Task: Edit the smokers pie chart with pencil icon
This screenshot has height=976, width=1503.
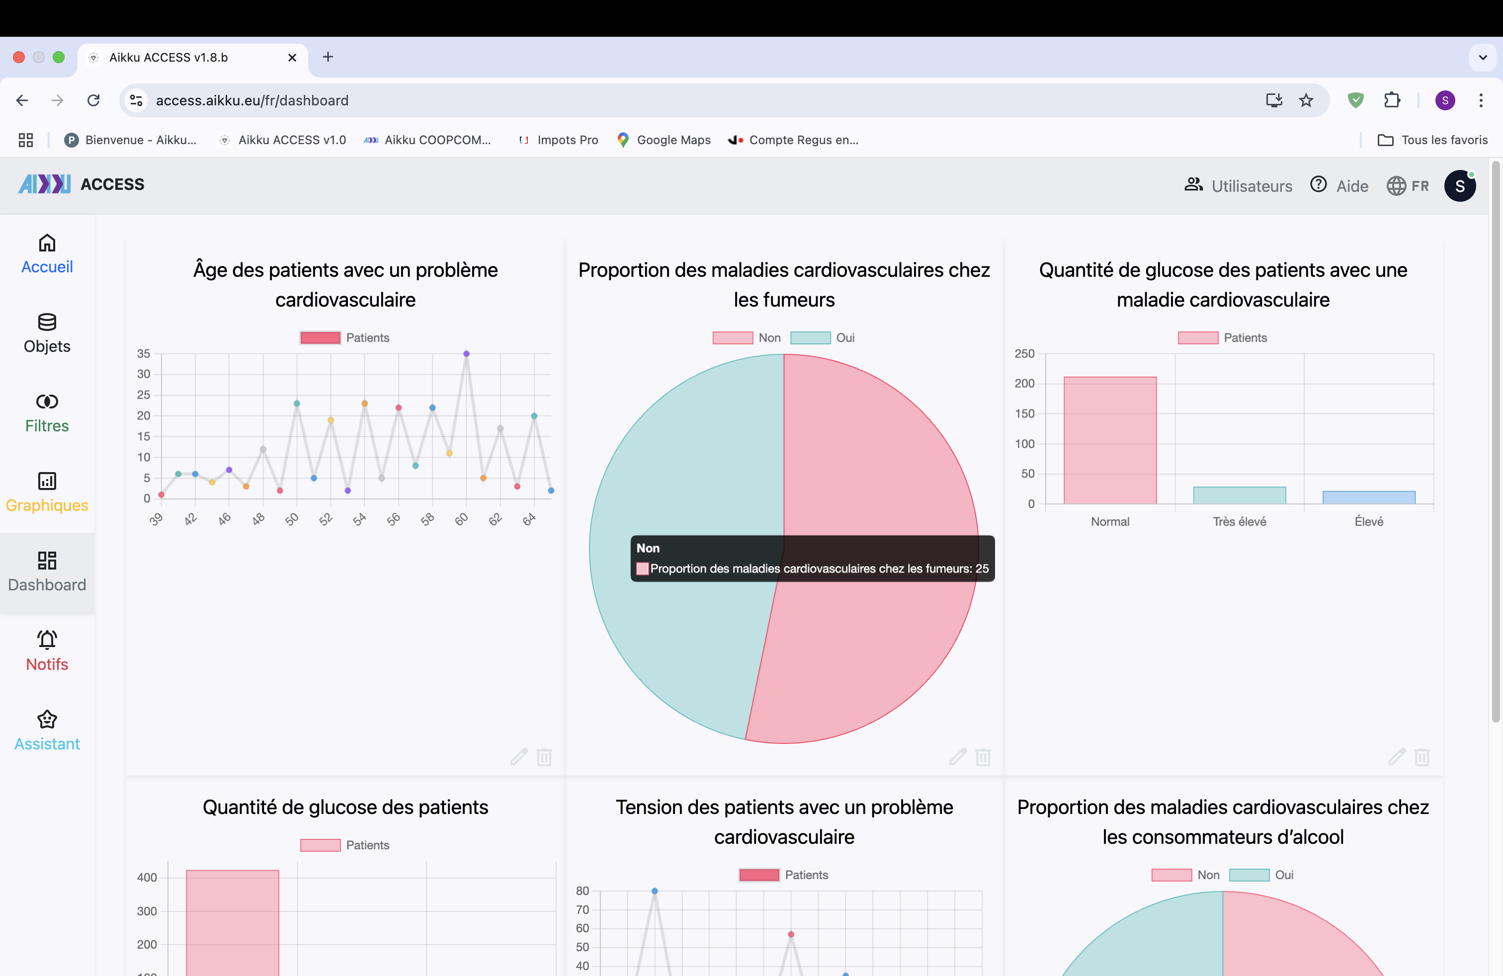Action: tap(957, 756)
